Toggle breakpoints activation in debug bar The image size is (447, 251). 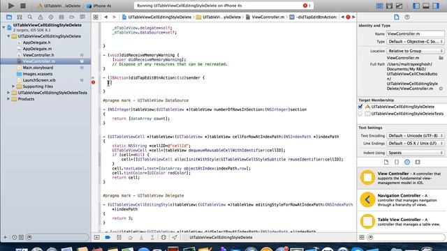click(x=108, y=237)
